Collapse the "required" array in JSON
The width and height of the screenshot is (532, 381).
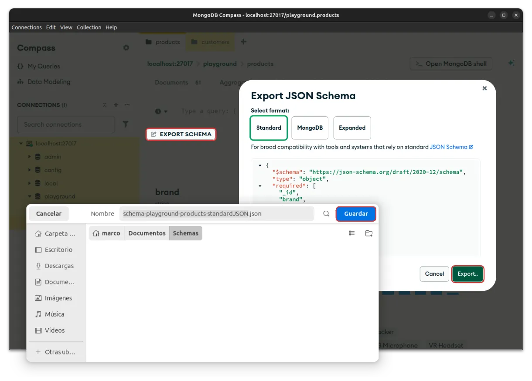pos(260,186)
